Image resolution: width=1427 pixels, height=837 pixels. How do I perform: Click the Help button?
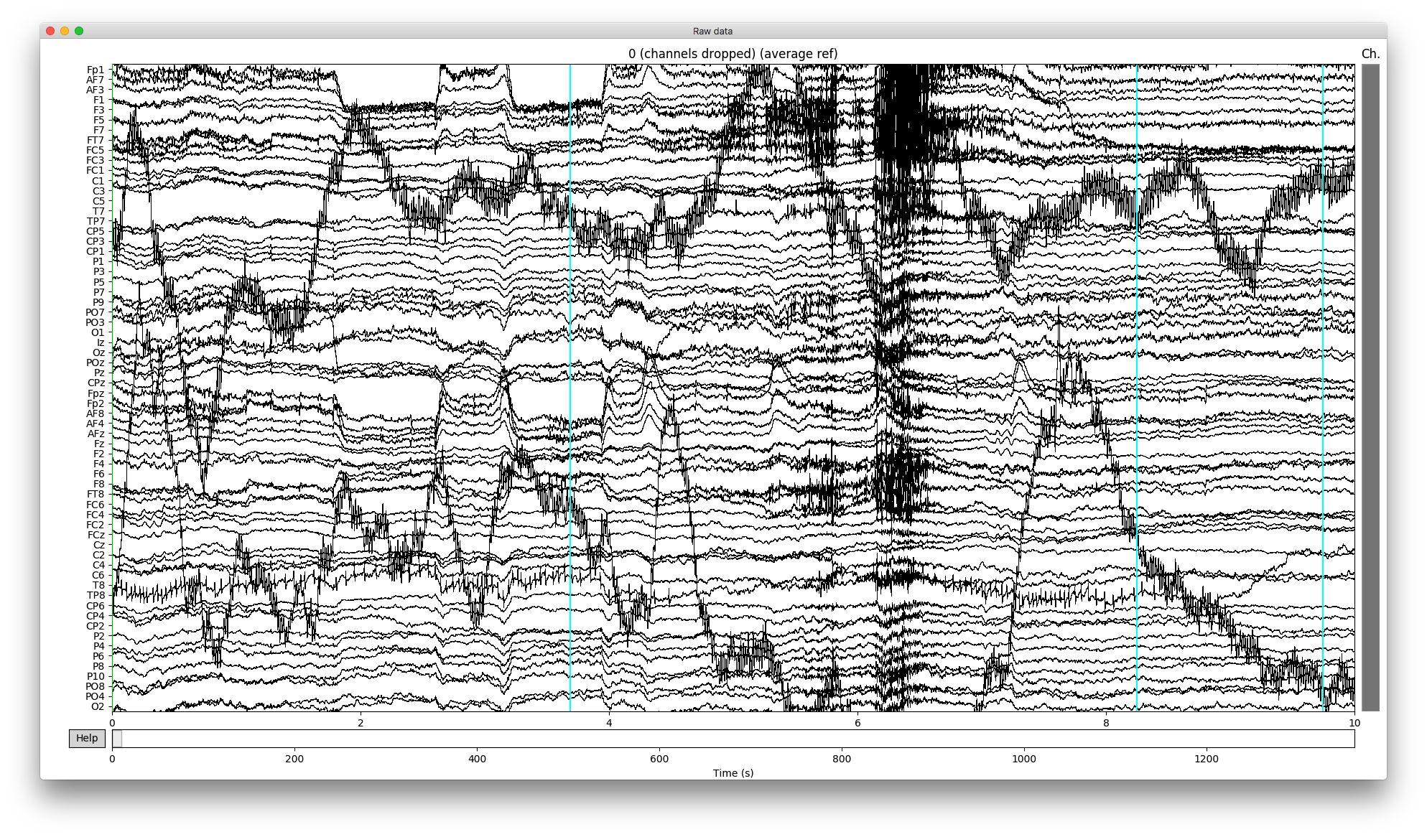[x=86, y=738]
